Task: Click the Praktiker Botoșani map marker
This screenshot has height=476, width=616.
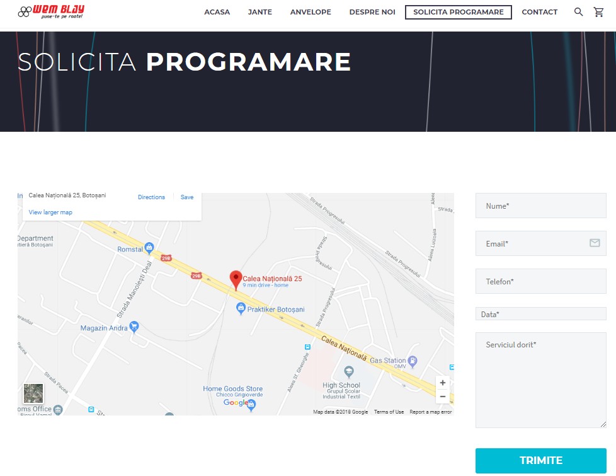Action: click(241, 309)
